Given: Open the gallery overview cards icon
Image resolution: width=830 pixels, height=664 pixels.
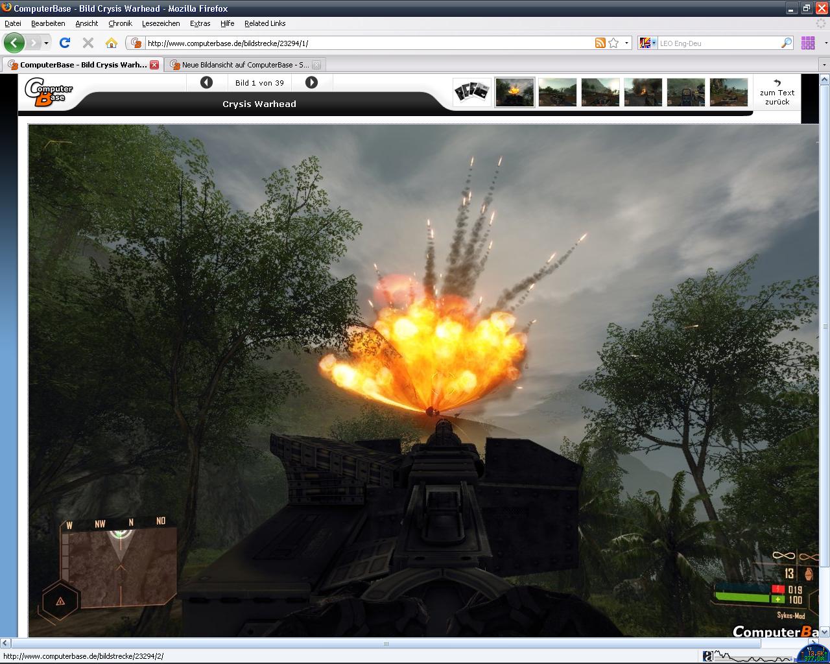Looking at the screenshot, I should tap(471, 92).
